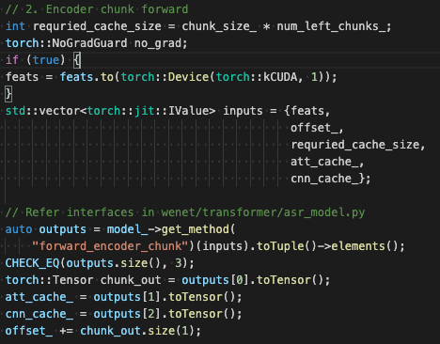Click the comment referencing wenet/transformer/asr_model.py
440x344 pixels.
click(x=185, y=212)
